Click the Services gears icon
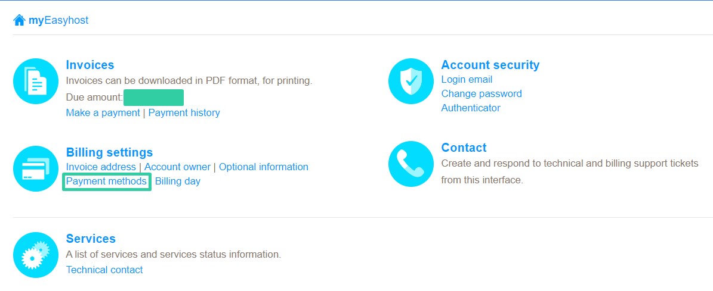Screen dimensions: 713x291 coord(36,255)
